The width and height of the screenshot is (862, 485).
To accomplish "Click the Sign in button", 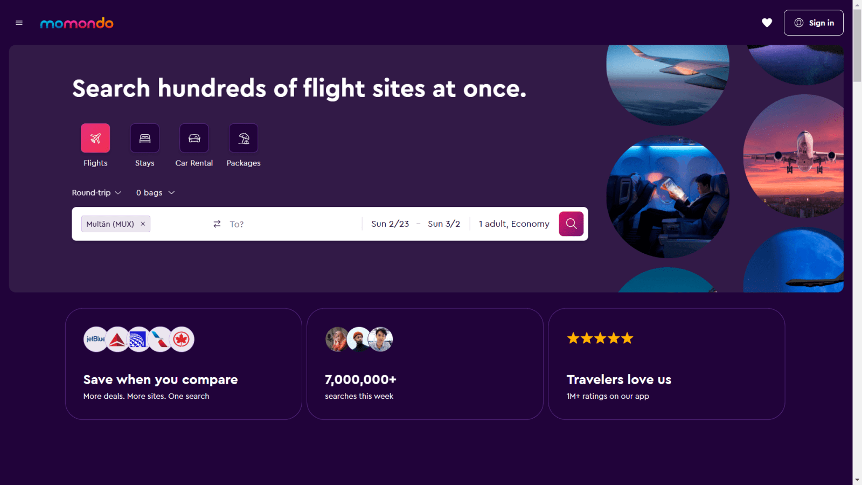I will pos(814,23).
